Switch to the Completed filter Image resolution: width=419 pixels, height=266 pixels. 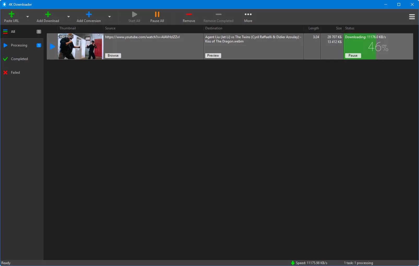[22, 59]
